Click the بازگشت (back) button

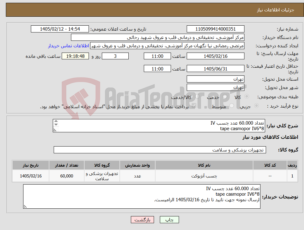[x=142, y=220]
